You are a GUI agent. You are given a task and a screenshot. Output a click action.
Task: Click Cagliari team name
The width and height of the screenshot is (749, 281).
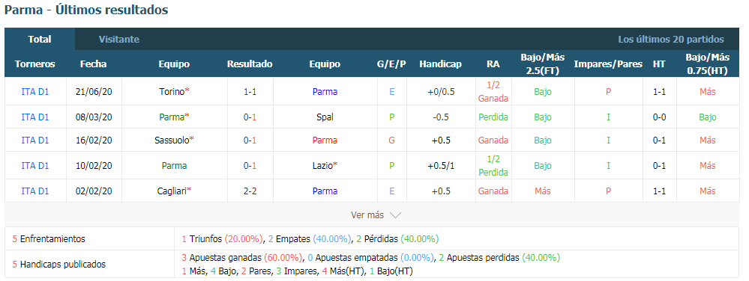(x=172, y=191)
